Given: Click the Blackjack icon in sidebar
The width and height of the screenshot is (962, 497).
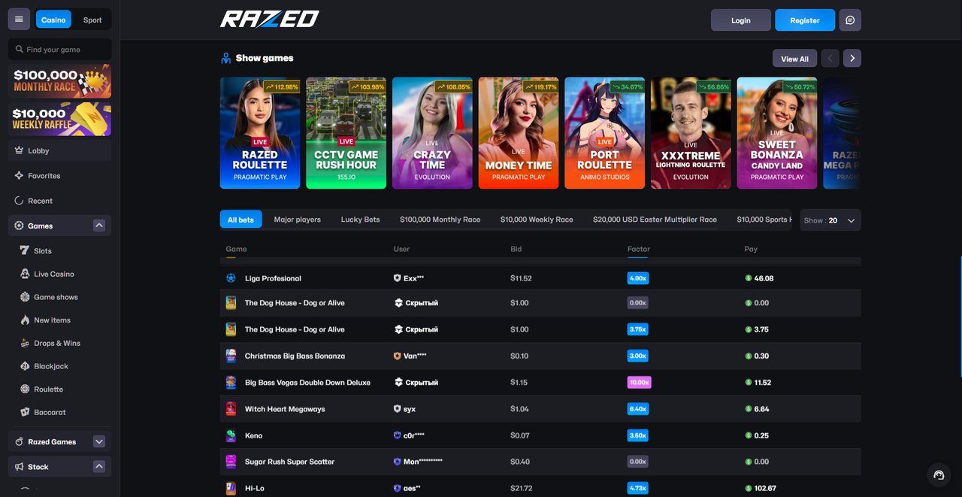Looking at the screenshot, I should [x=25, y=366].
